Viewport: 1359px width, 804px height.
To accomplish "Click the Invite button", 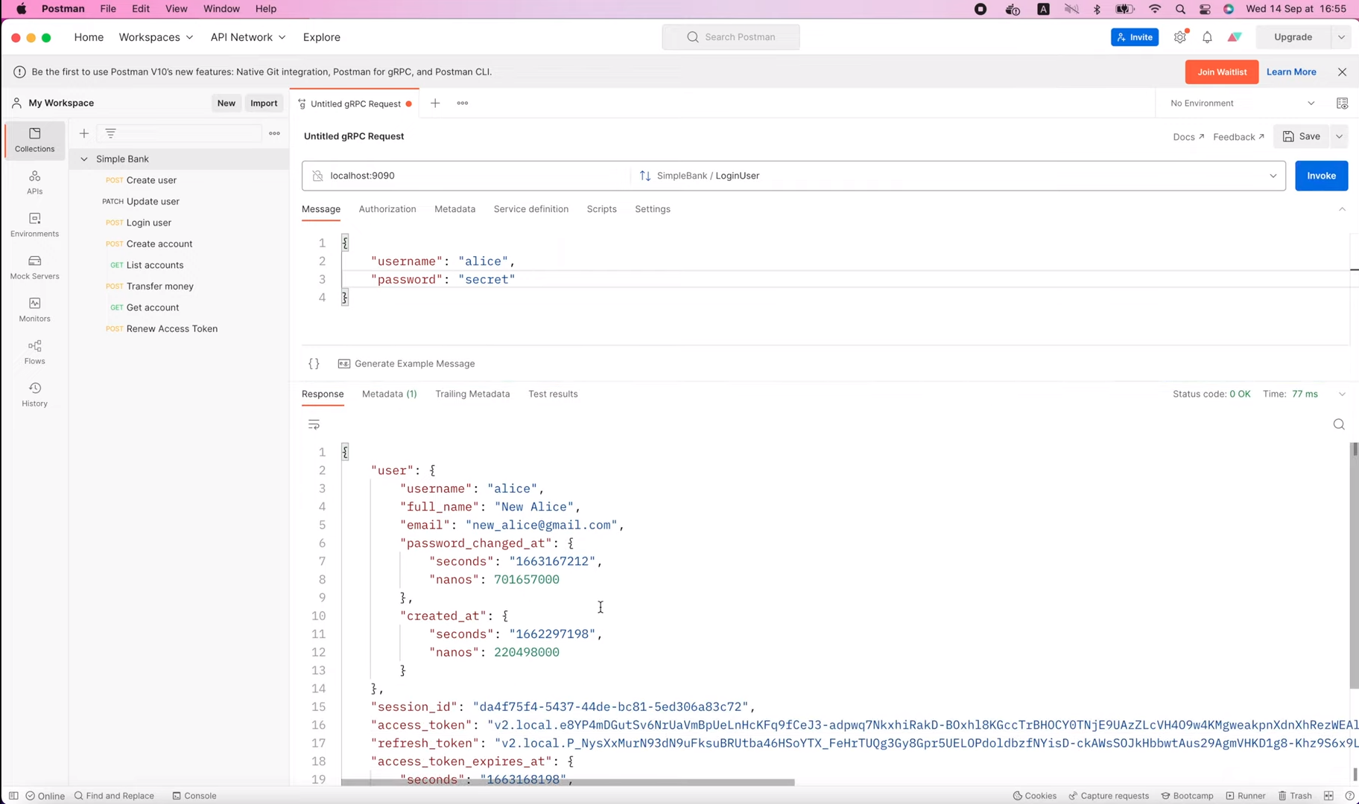I will click(1134, 37).
